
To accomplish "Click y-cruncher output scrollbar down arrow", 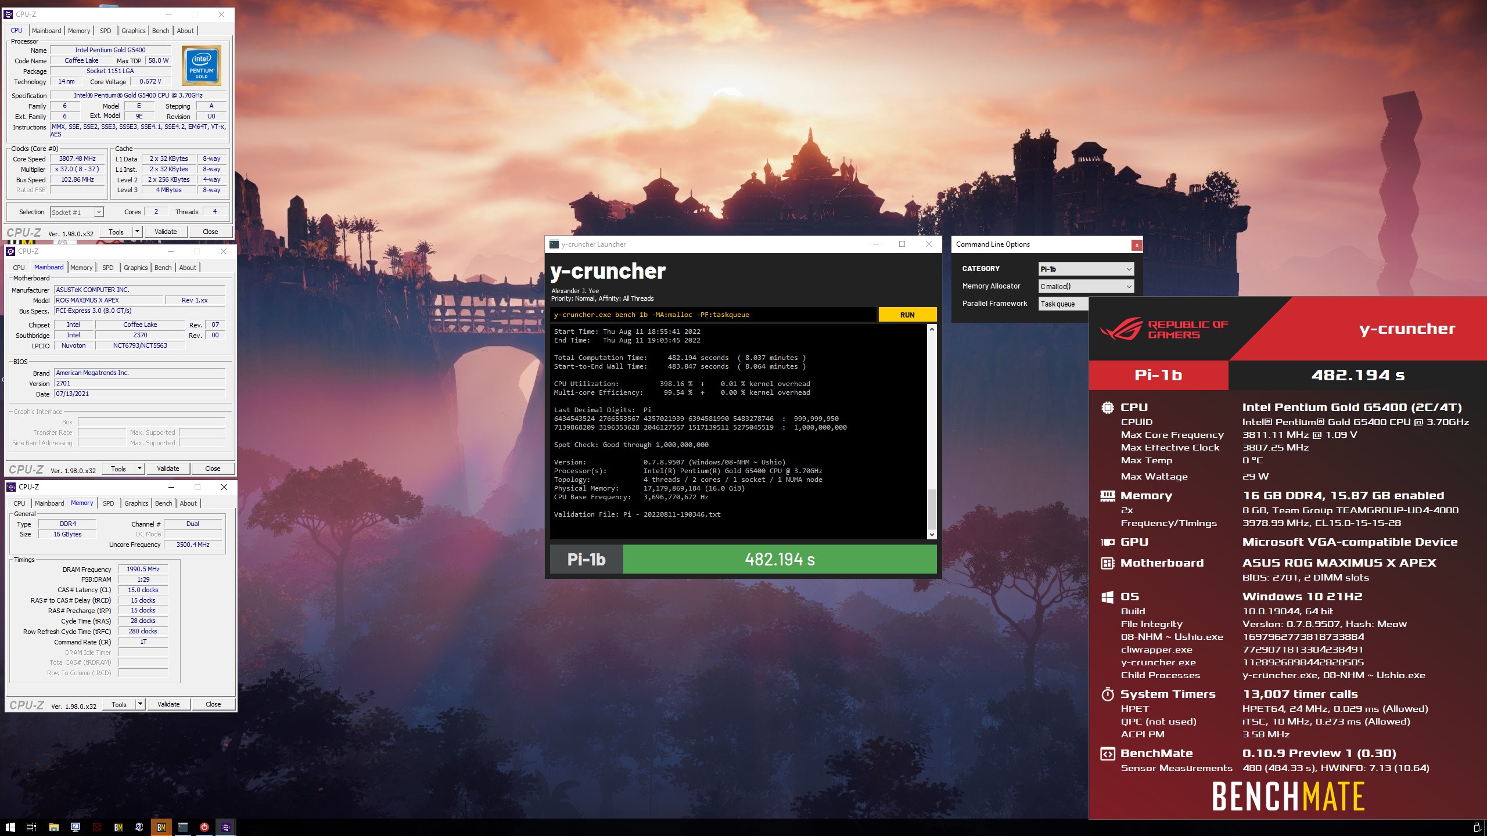I will 932,535.
